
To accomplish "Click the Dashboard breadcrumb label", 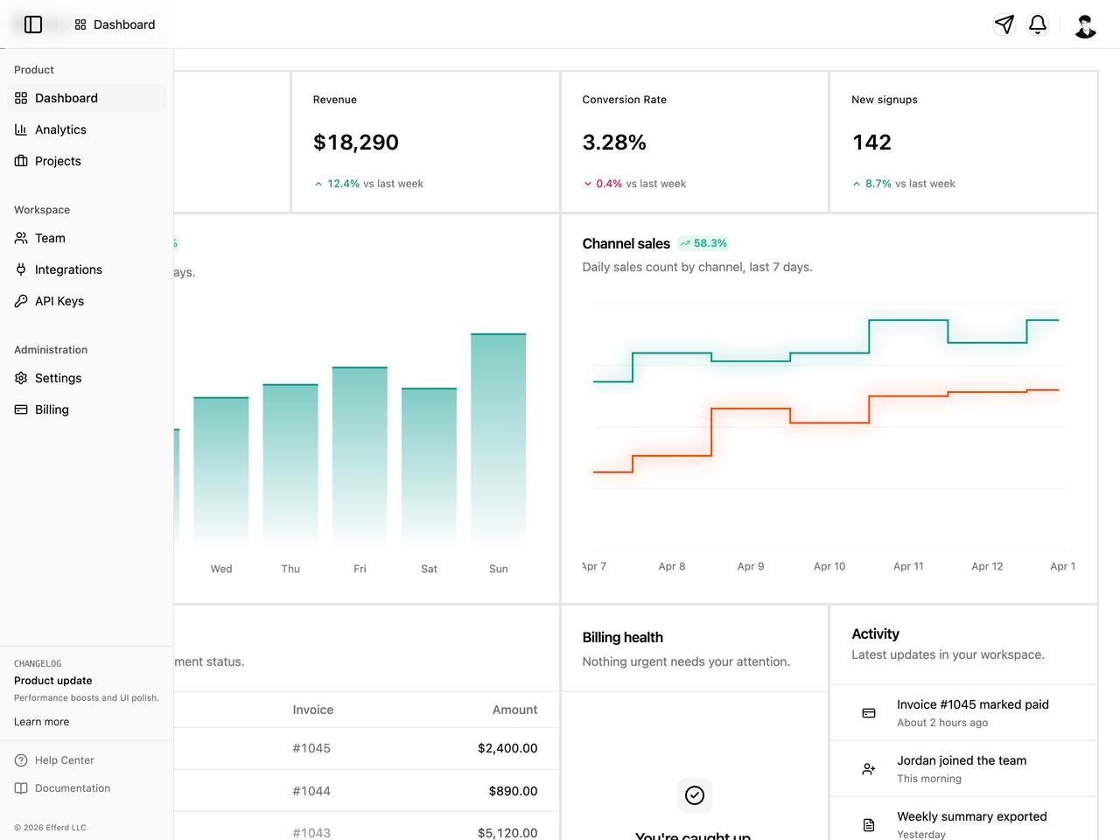I will click(124, 24).
